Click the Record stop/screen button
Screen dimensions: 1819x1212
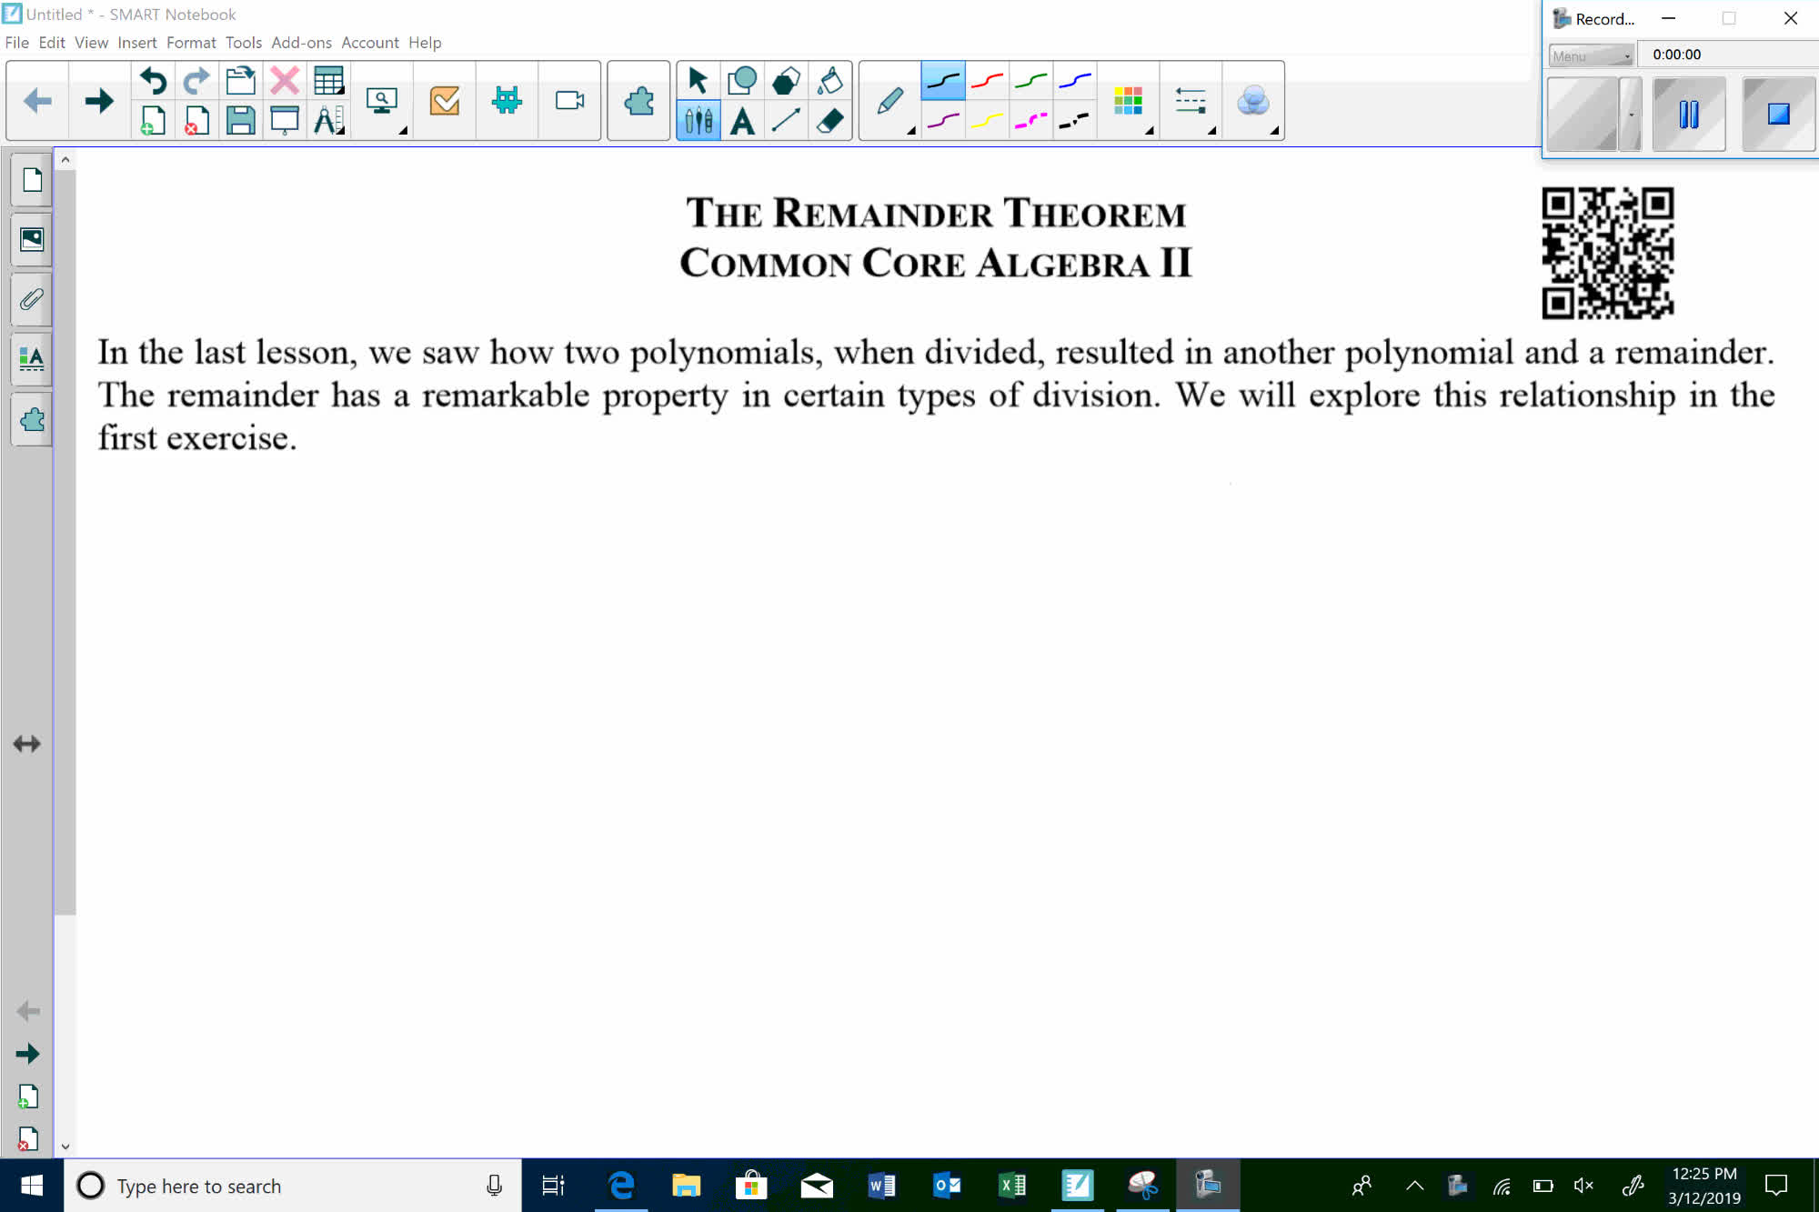[x=1777, y=114]
